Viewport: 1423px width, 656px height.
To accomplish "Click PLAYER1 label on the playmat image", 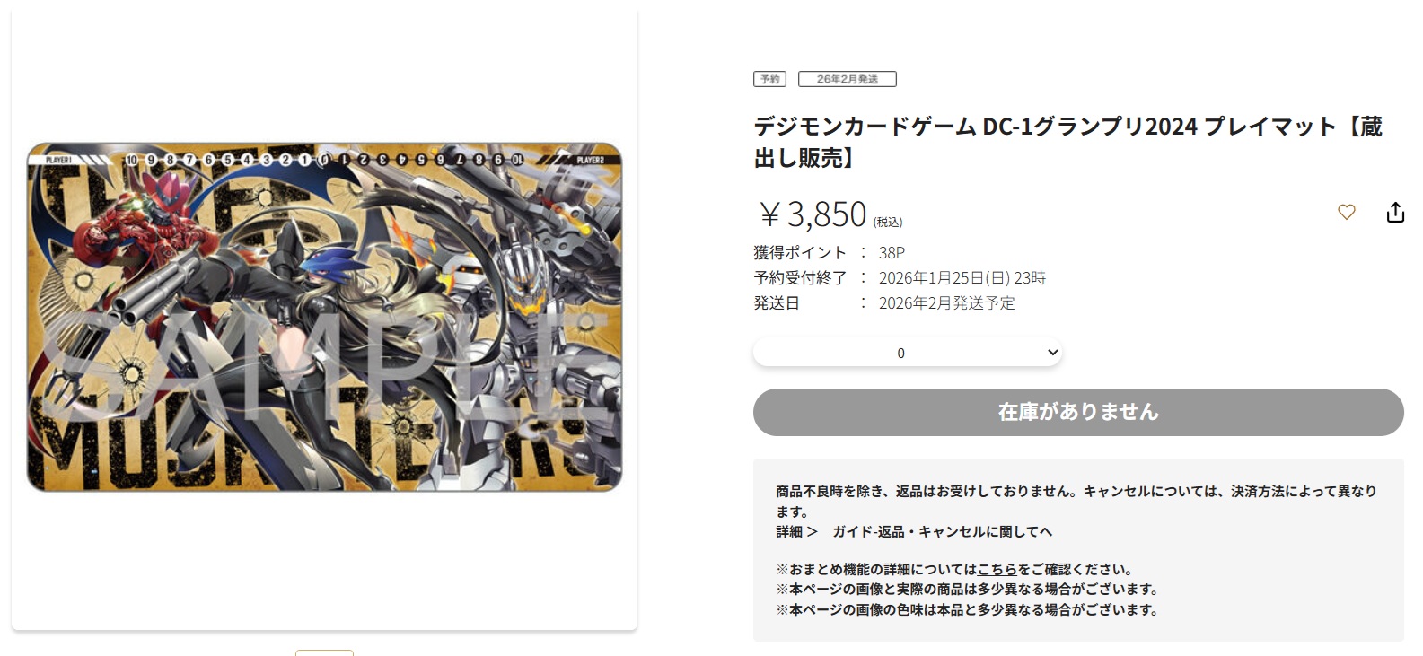I will (x=58, y=160).
